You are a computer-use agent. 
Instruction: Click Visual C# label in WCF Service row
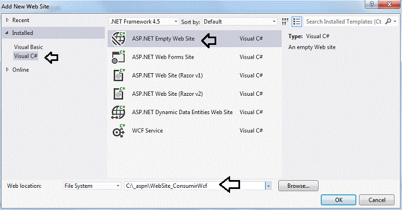click(251, 131)
